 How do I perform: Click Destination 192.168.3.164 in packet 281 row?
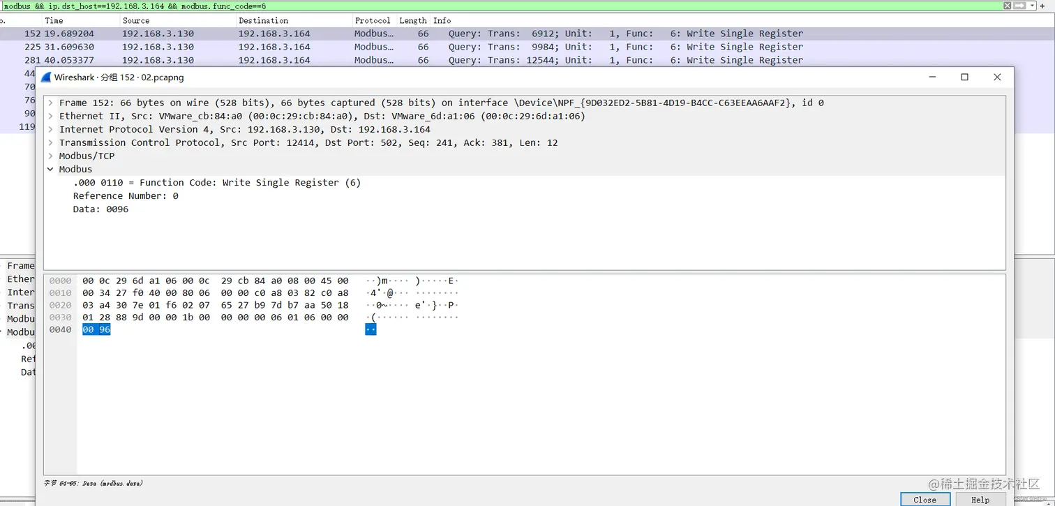tap(274, 60)
